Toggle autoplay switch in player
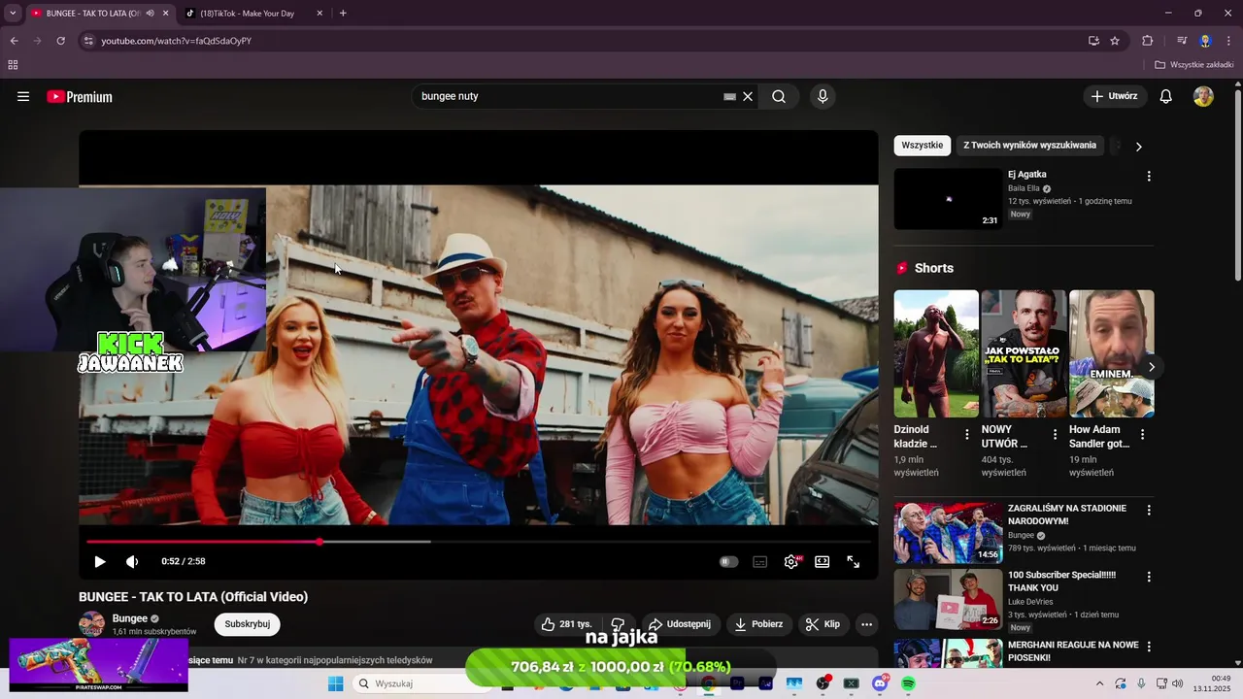The width and height of the screenshot is (1243, 699). point(728,561)
